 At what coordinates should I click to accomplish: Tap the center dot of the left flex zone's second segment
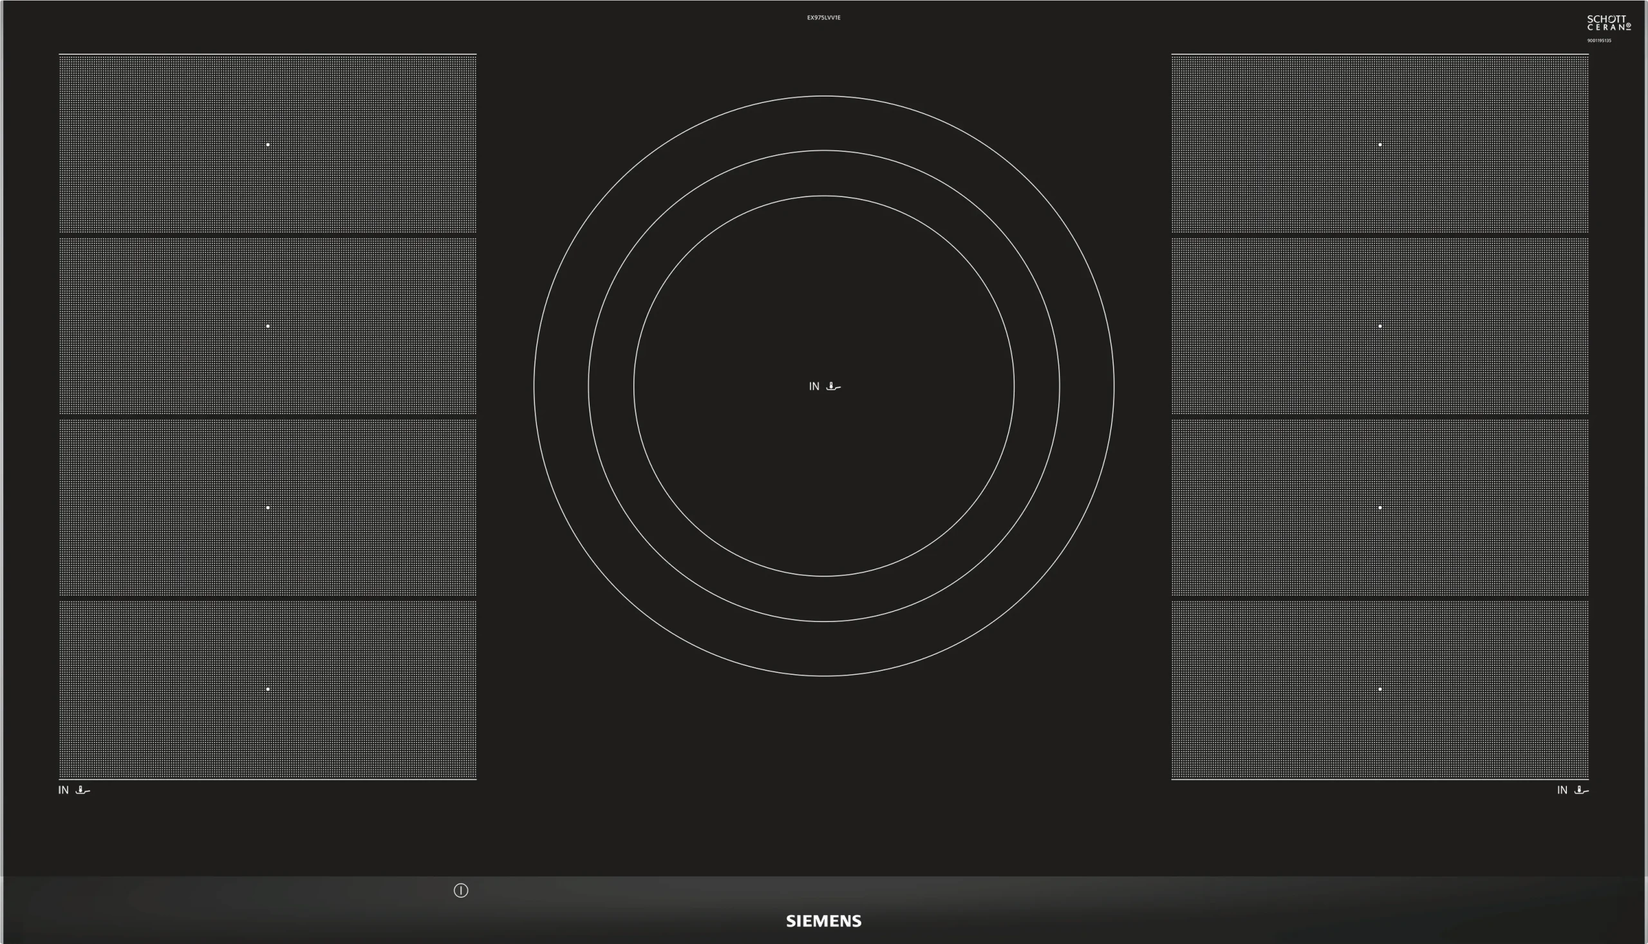point(268,326)
